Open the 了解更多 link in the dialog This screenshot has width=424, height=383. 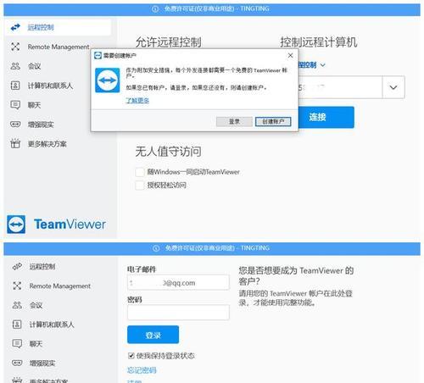137,101
